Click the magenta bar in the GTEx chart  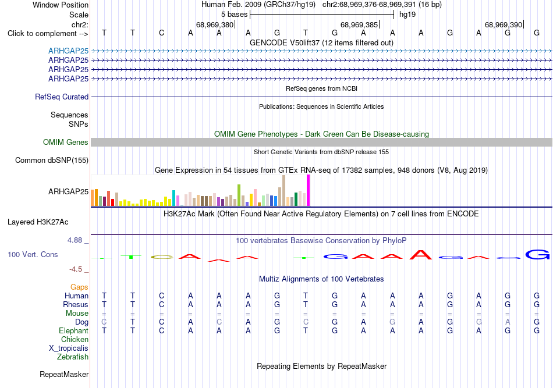[x=309, y=190]
